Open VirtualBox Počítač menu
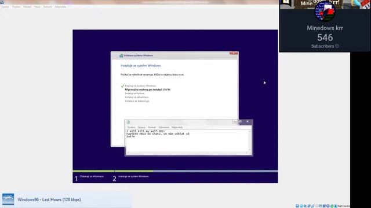This screenshot has height=208, width=371. pyautogui.click(x=16, y=7)
